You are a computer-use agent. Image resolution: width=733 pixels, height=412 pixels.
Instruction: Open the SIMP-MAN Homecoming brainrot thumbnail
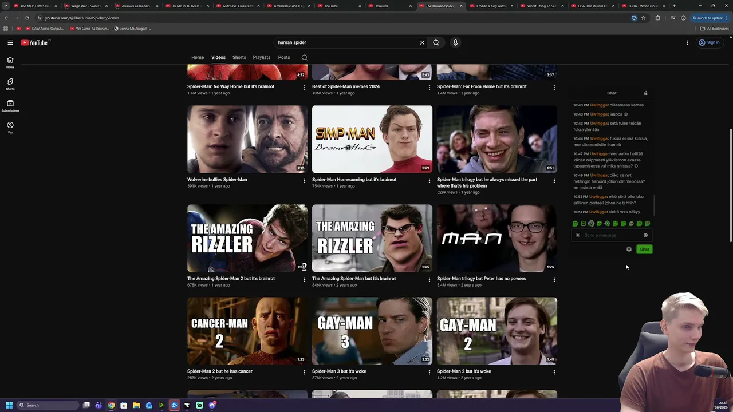click(372, 139)
